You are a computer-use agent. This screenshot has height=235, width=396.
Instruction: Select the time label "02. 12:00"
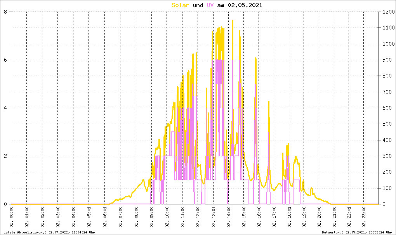coord(198,217)
